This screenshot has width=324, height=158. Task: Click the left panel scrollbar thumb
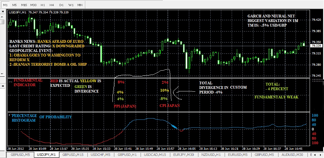[2, 22]
